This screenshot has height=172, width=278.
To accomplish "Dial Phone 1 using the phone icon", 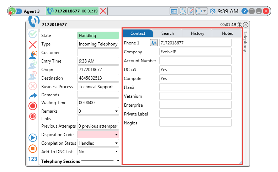I will [154, 43].
